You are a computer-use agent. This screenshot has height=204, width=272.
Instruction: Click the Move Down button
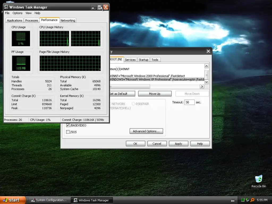pos(192,94)
